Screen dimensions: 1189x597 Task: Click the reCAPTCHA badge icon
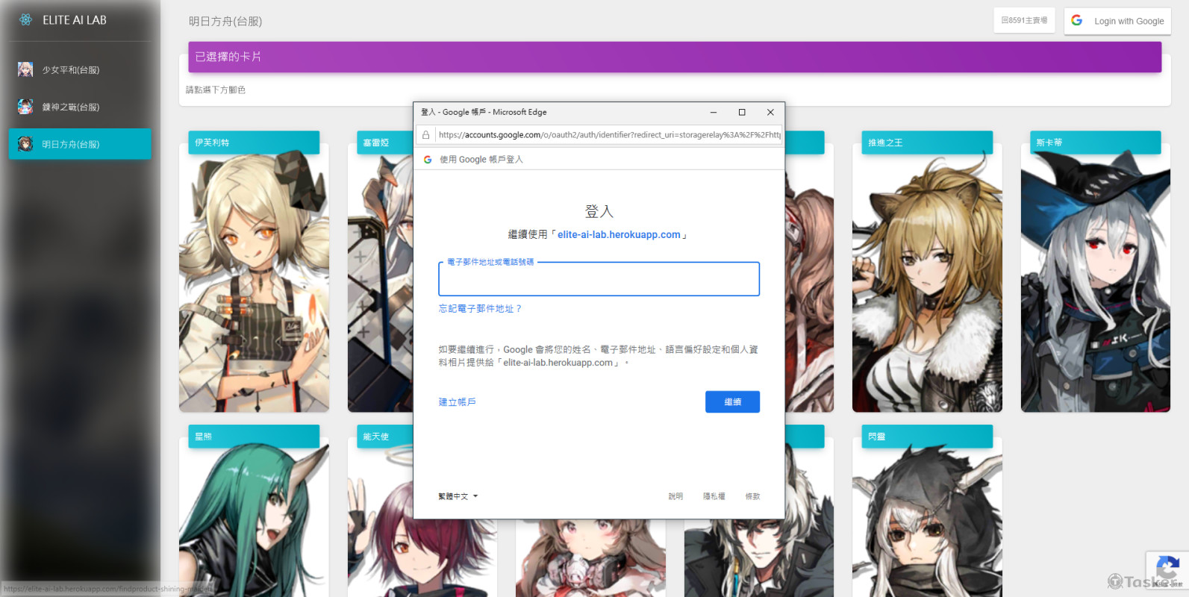coord(1167,569)
